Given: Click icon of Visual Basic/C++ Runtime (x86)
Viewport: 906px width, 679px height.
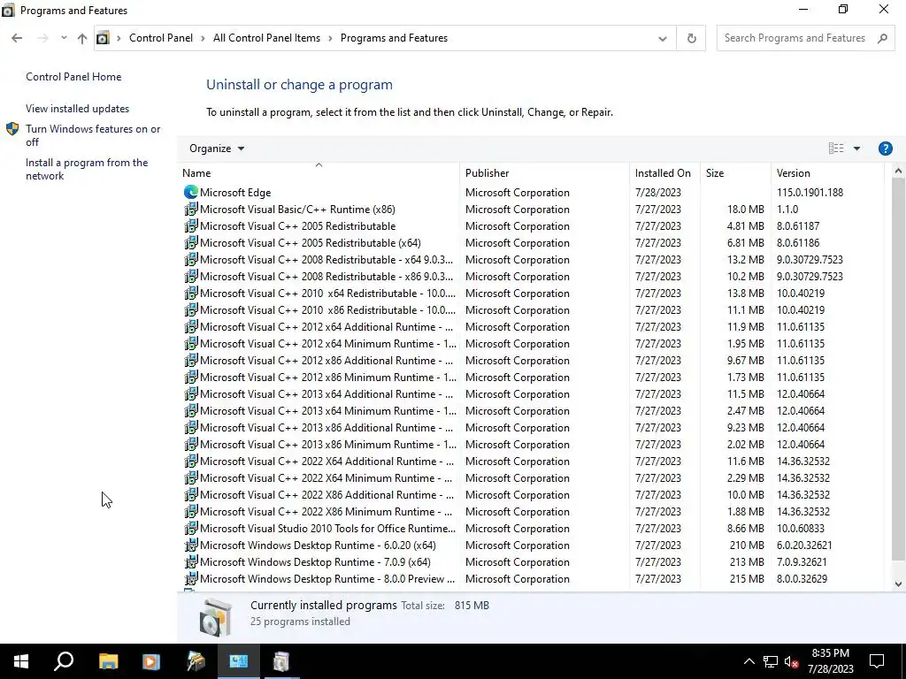Looking at the screenshot, I should [x=191, y=209].
